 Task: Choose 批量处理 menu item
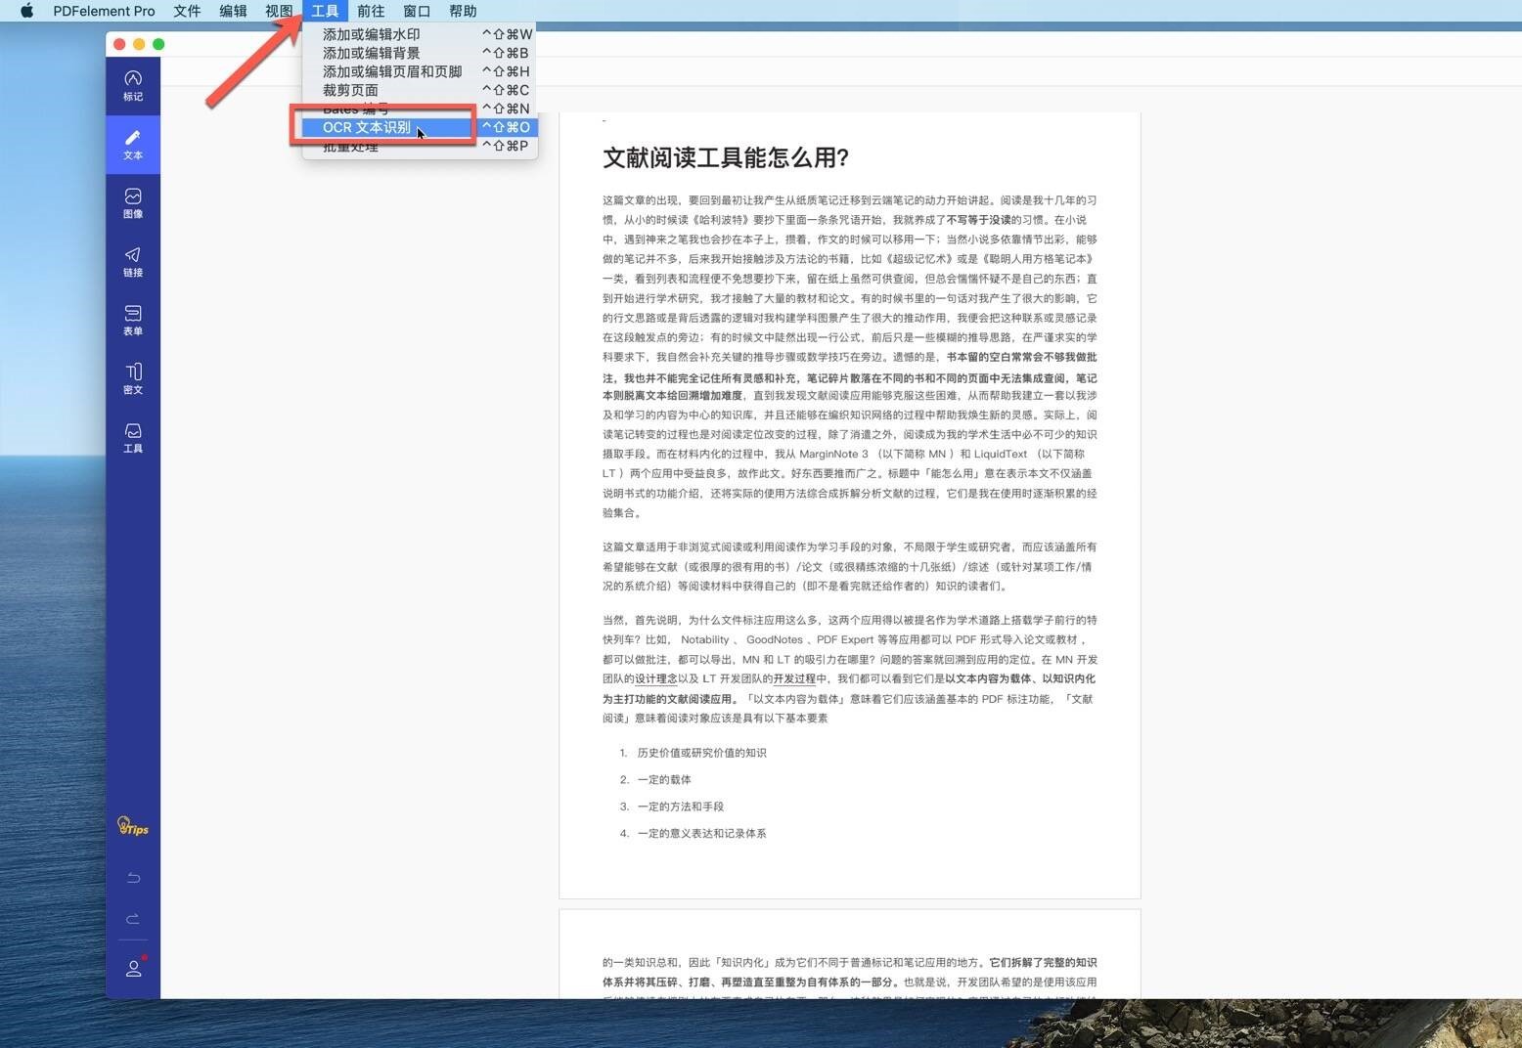tap(350, 146)
